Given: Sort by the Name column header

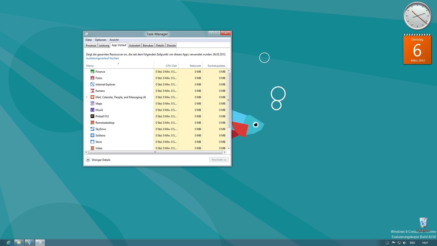Looking at the screenshot, I should 119,66.
